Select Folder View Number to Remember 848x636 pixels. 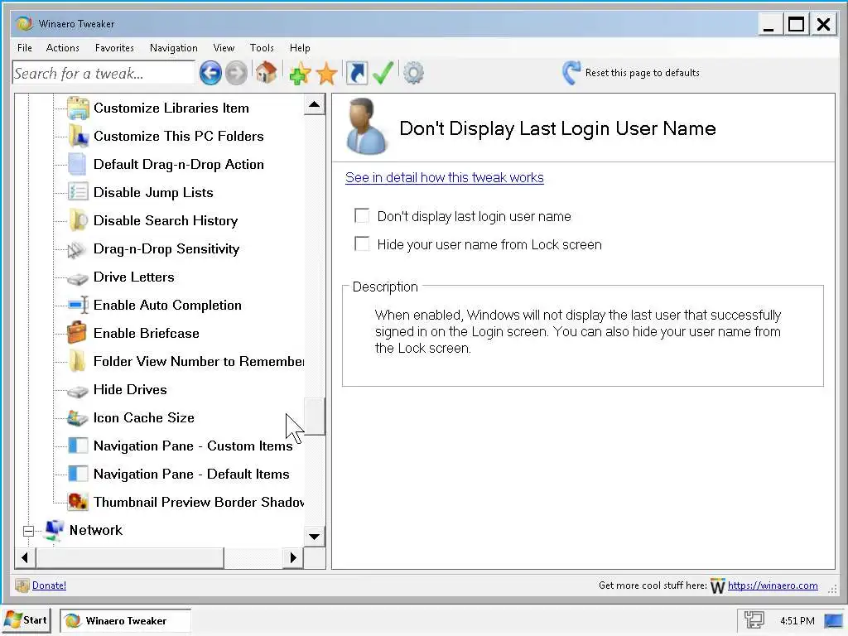(198, 361)
